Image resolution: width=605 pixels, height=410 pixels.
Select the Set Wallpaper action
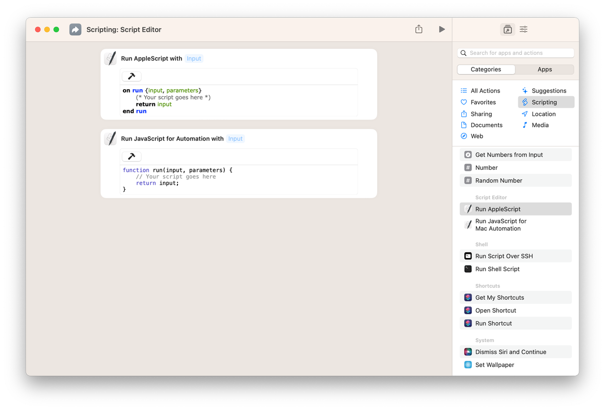click(494, 365)
